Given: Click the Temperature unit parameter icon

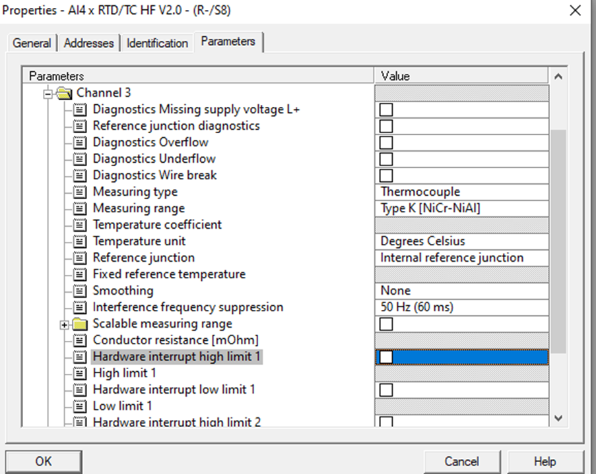Looking at the screenshot, I should [80, 241].
